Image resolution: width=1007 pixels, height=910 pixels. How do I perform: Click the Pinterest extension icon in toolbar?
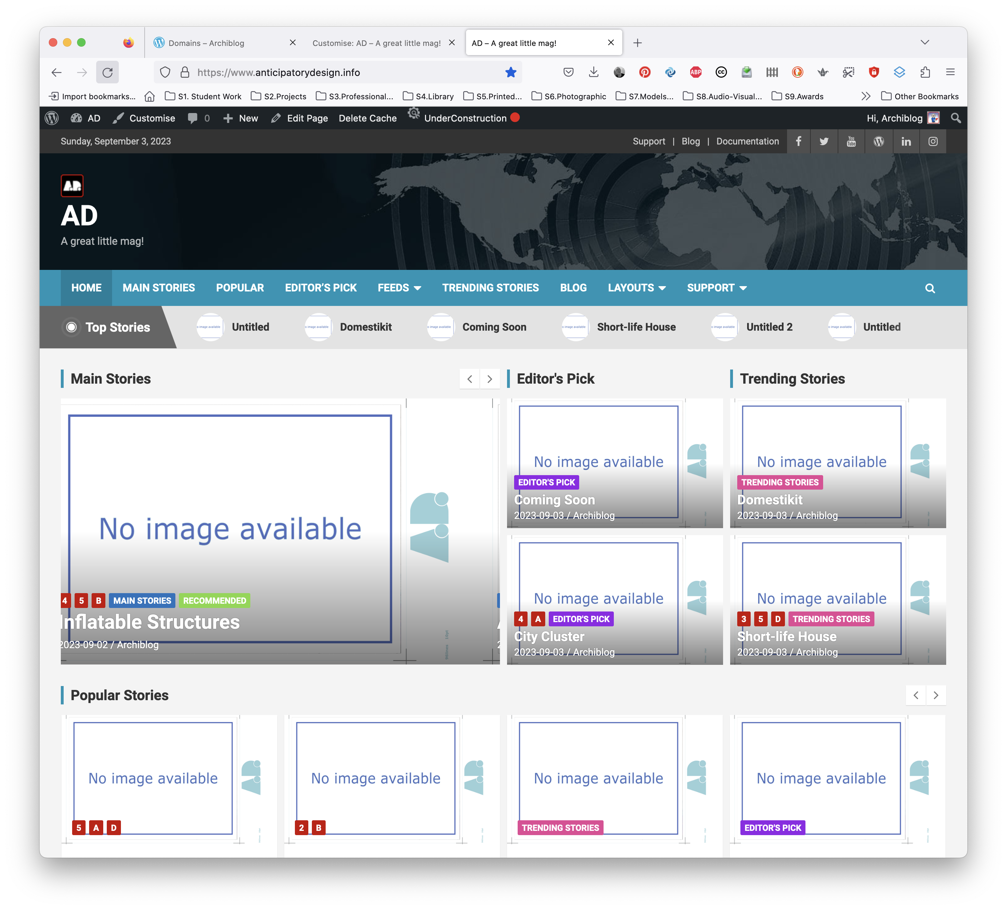point(644,72)
